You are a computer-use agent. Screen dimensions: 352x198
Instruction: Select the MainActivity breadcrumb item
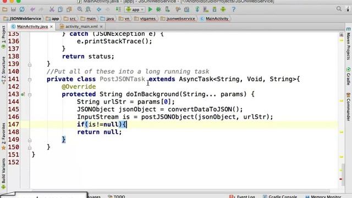point(214,19)
